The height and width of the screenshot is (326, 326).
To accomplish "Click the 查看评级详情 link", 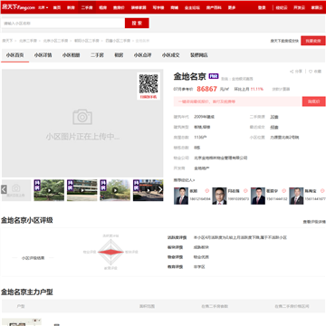I will pos(314,222).
